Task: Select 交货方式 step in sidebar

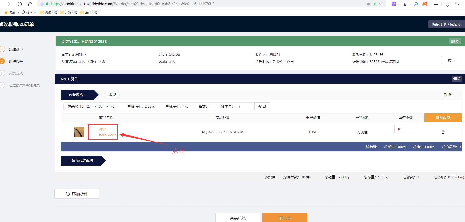Action: [16, 73]
